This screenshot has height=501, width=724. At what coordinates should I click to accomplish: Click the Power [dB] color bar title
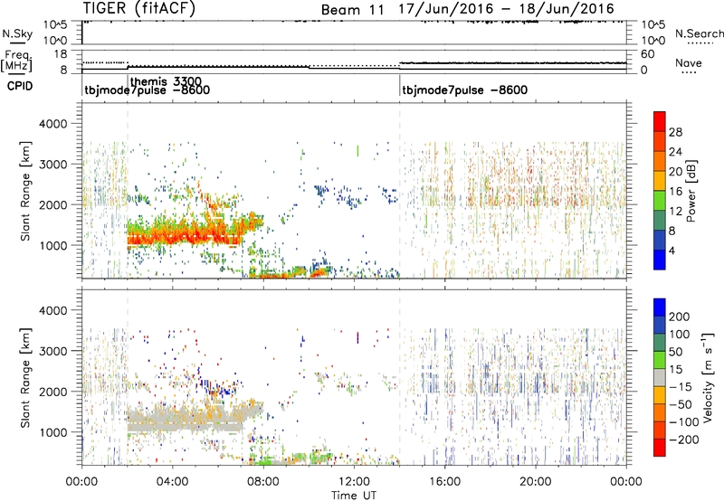691,191
